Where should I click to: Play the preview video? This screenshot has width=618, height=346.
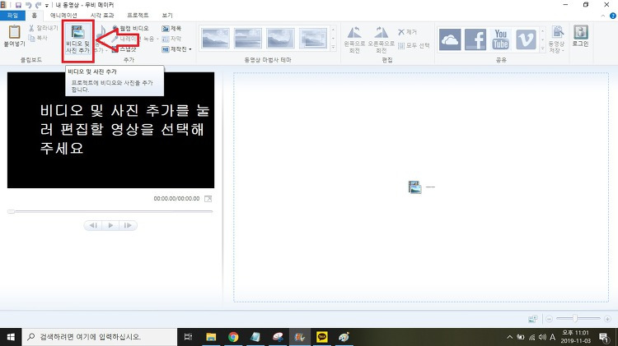pos(110,225)
